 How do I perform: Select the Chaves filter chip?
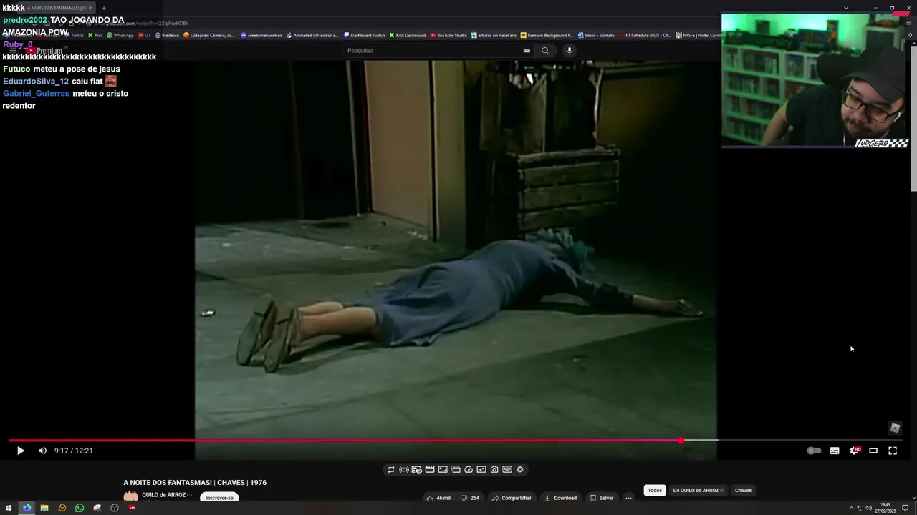[x=743, y=491]
